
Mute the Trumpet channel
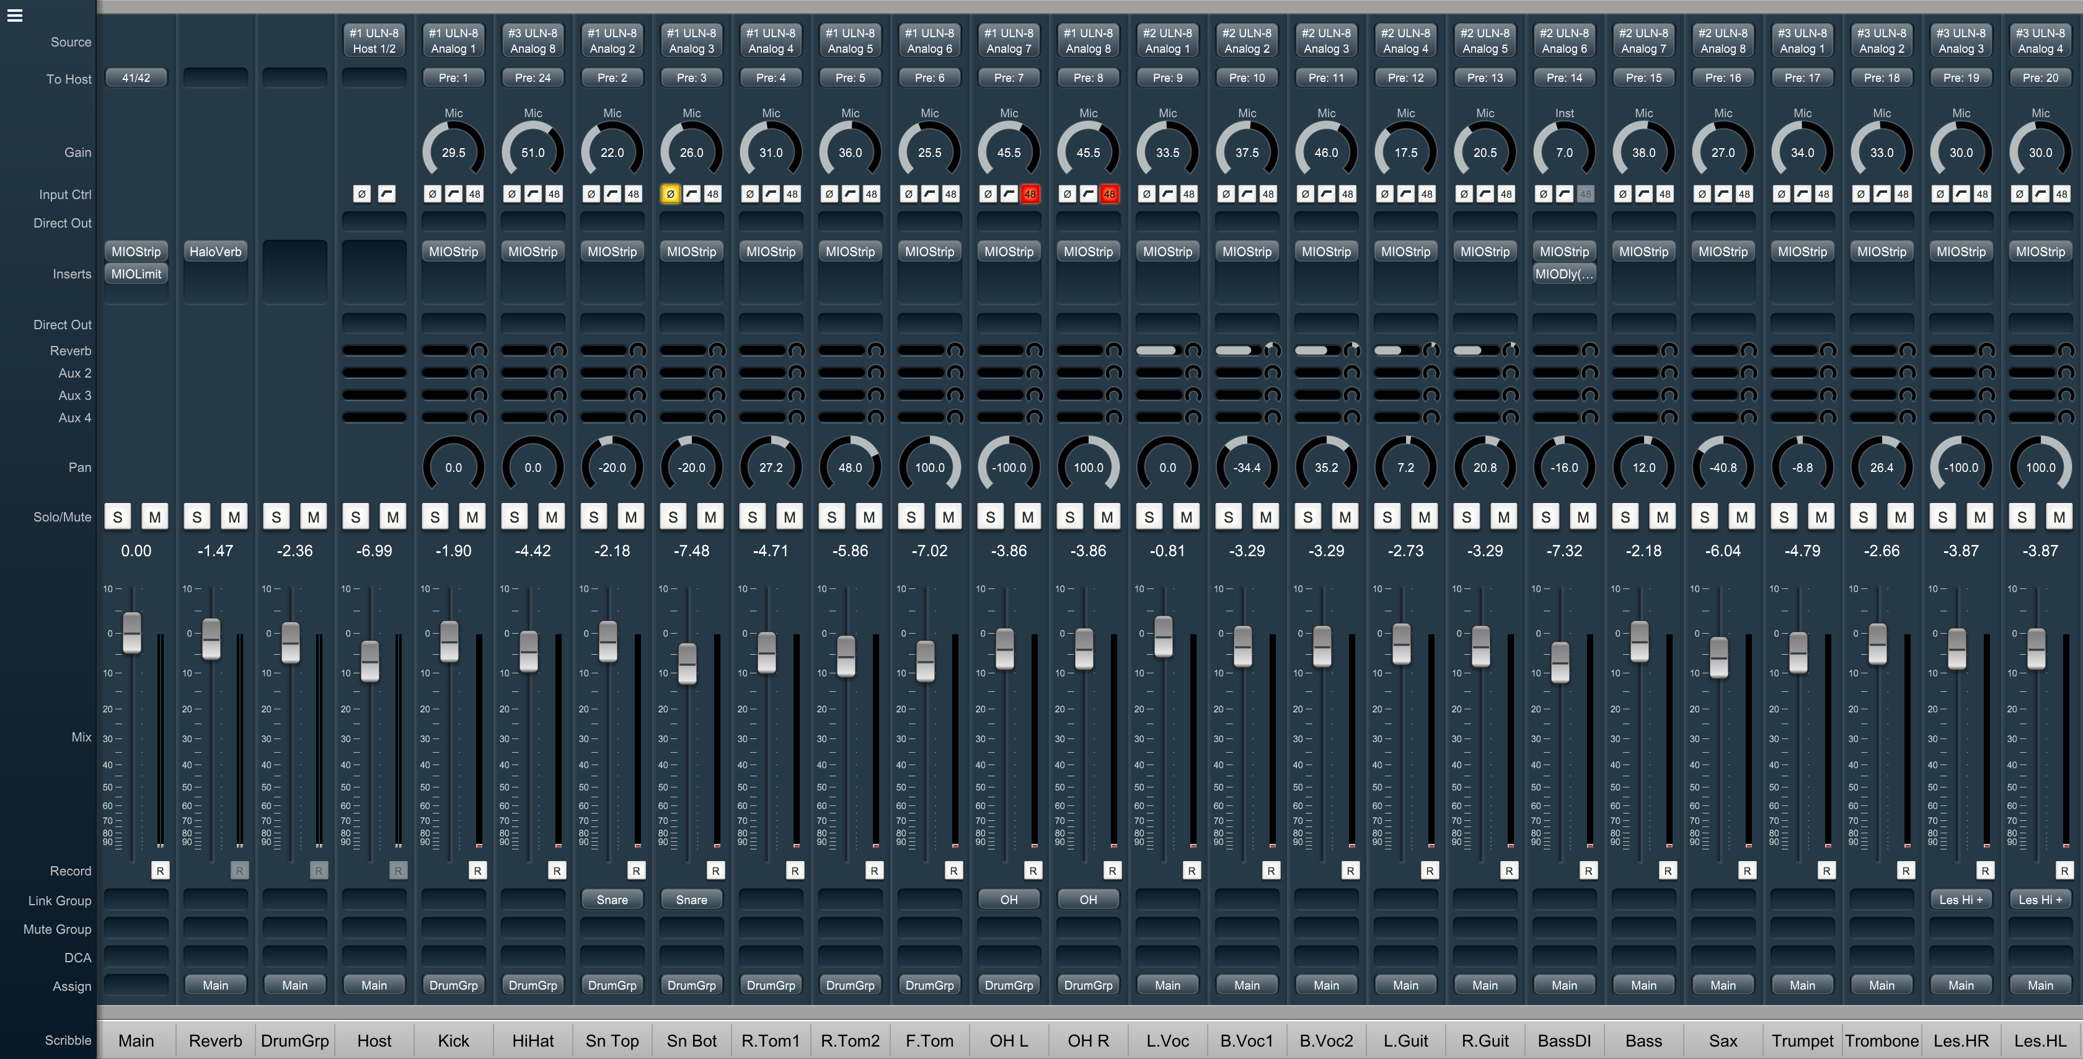(1821, 517)
